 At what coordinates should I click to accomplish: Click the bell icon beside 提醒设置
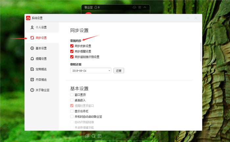(32, 59)
